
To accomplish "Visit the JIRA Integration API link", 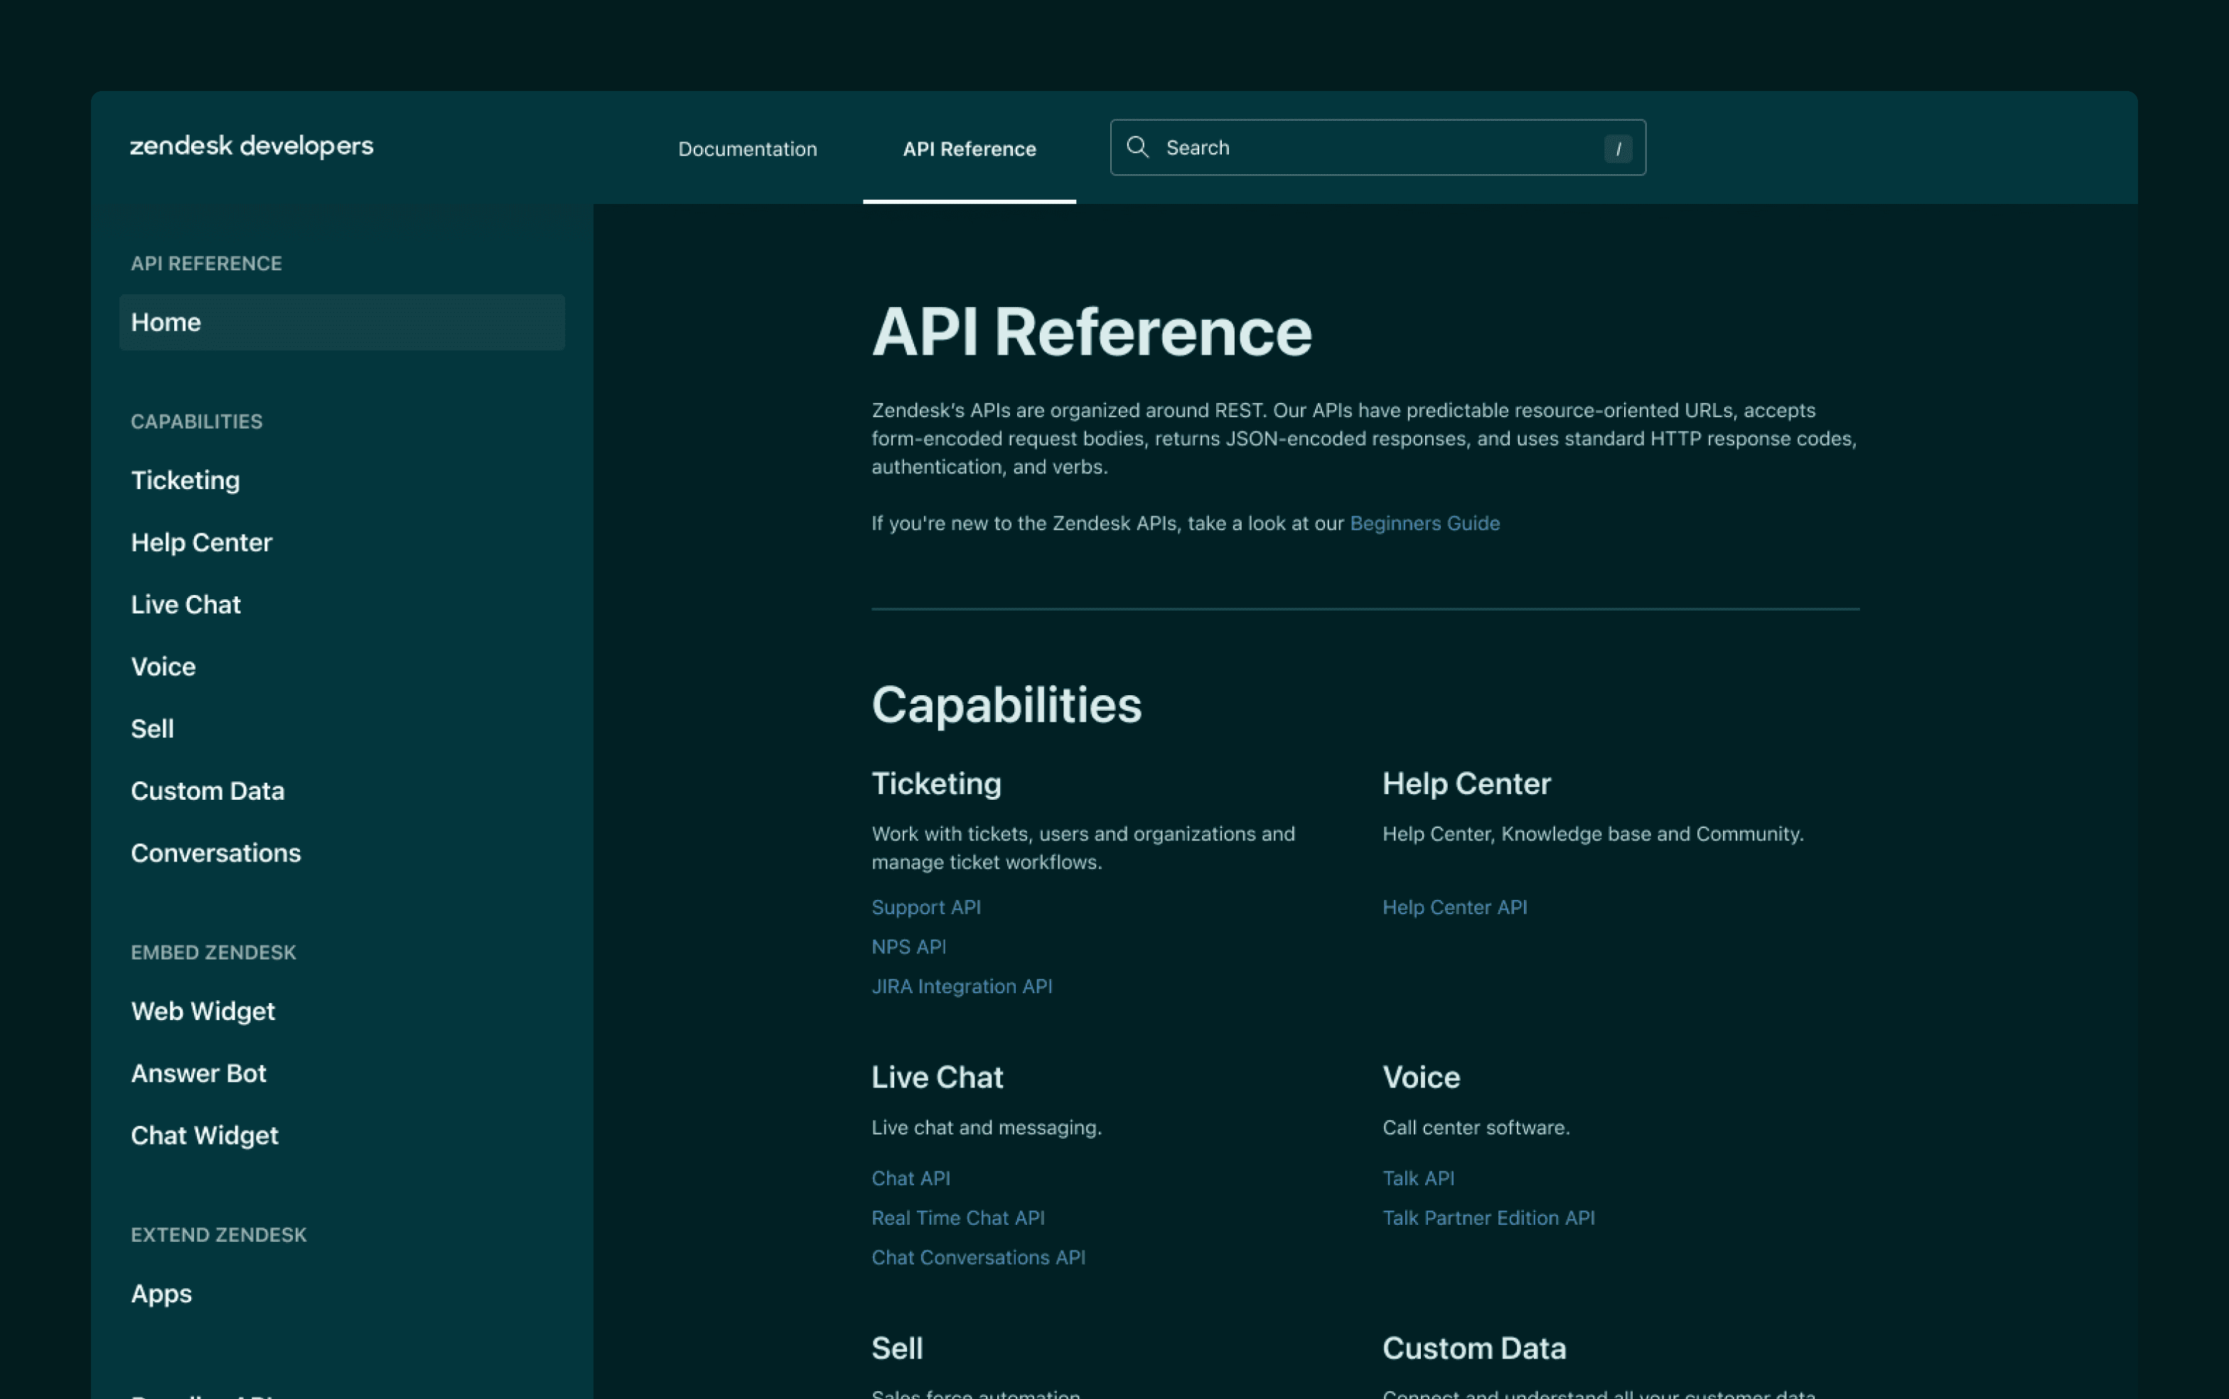I will 962,986.
